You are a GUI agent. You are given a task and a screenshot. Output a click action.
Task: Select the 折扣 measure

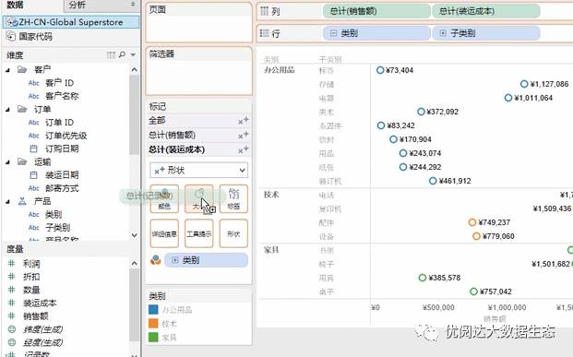[31, 277]
